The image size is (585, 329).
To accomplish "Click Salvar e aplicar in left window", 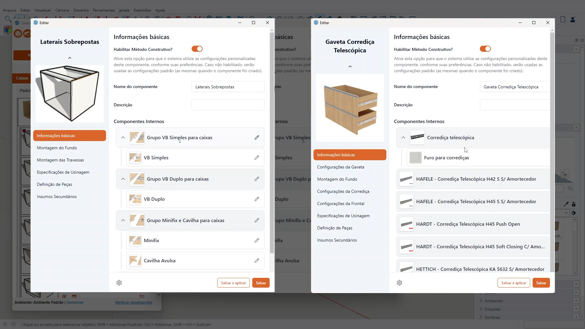I will 233,283.
